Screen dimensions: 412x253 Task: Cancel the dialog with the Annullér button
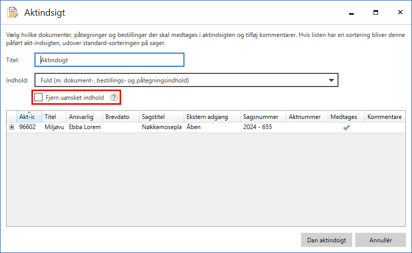click(380, 240)
